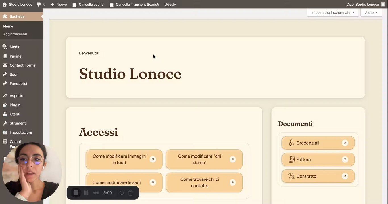Viewport: 388px width, 204px height.
Task: Open the Fattura document button
Action: pos(318,160)
